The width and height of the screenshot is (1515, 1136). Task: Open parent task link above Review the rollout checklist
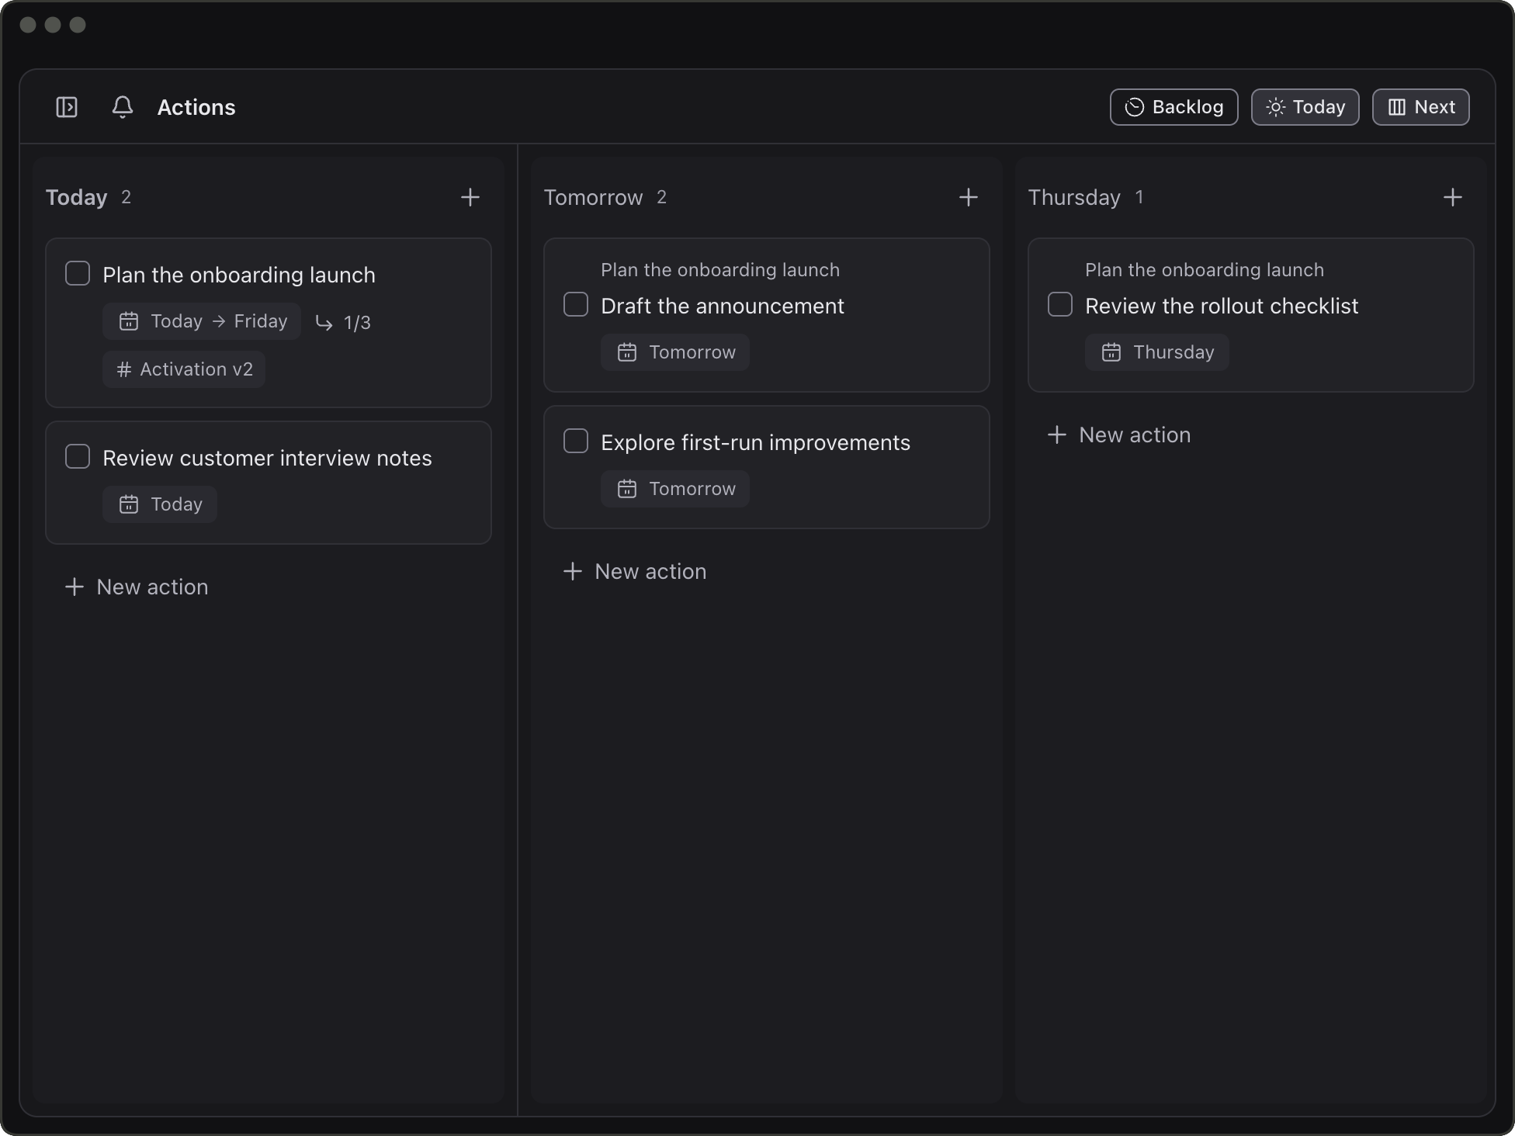tap(1205, 270)
